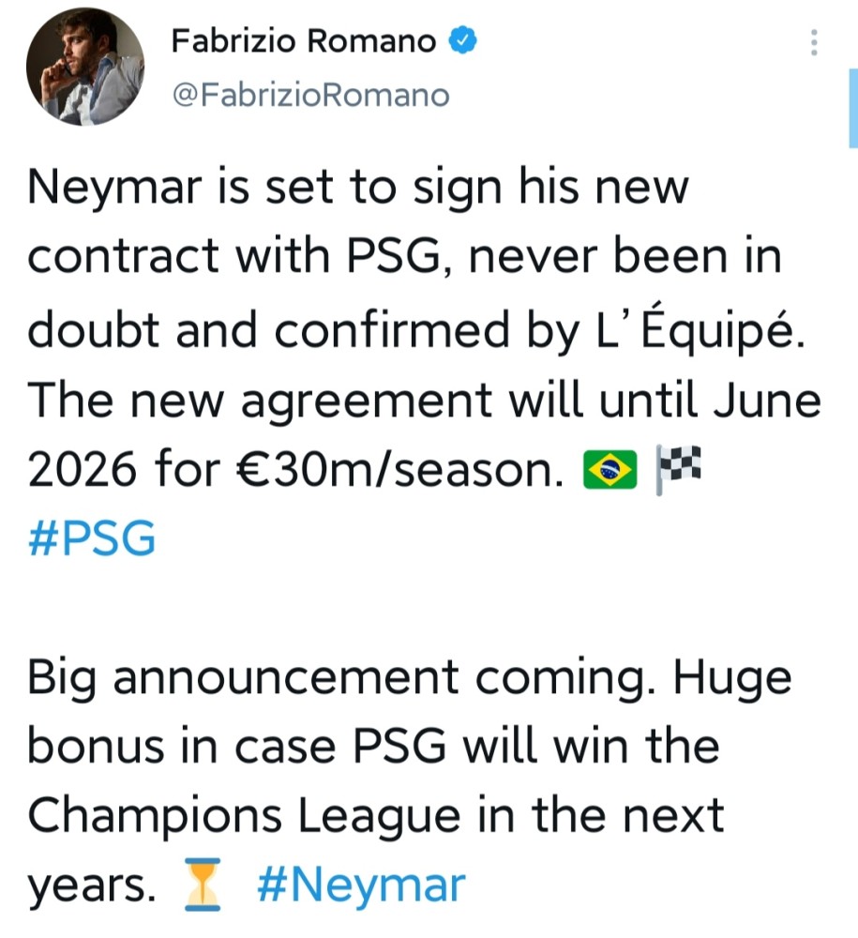
Task: Click the Fabrizio Romano display name
Action: pyautogui.click(x=304, y=40)
